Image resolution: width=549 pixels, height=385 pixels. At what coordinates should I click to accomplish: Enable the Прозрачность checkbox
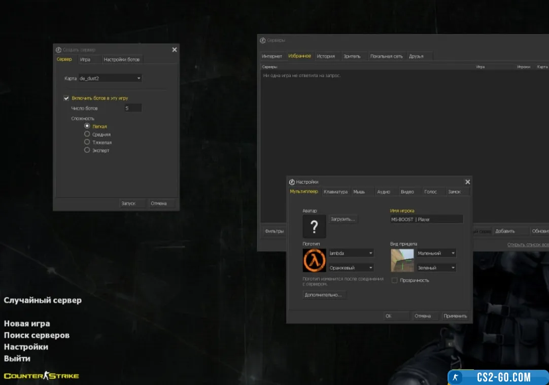pos(395,280)
